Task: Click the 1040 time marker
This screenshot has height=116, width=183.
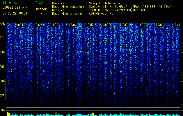Action: coord(177,25)
